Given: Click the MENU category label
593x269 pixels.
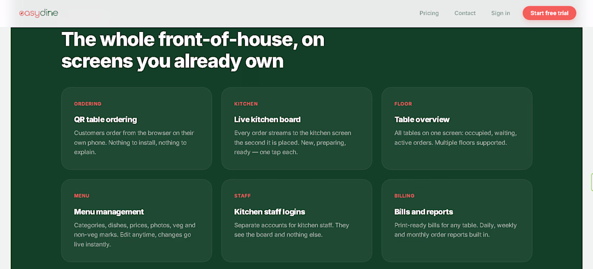Looking at the screenshot, I should (x=82, y=196).
